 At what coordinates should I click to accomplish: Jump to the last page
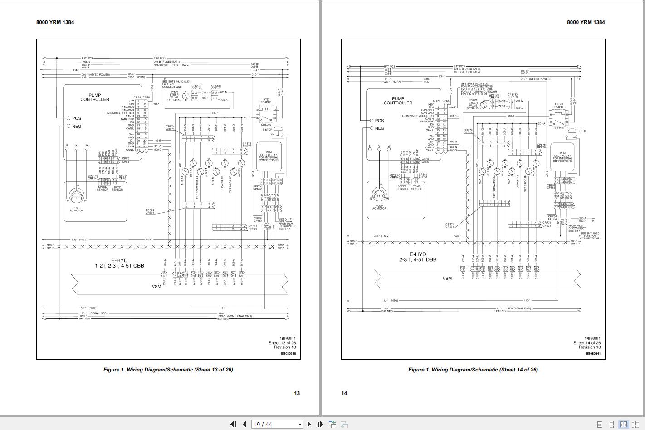click(320, 424)
